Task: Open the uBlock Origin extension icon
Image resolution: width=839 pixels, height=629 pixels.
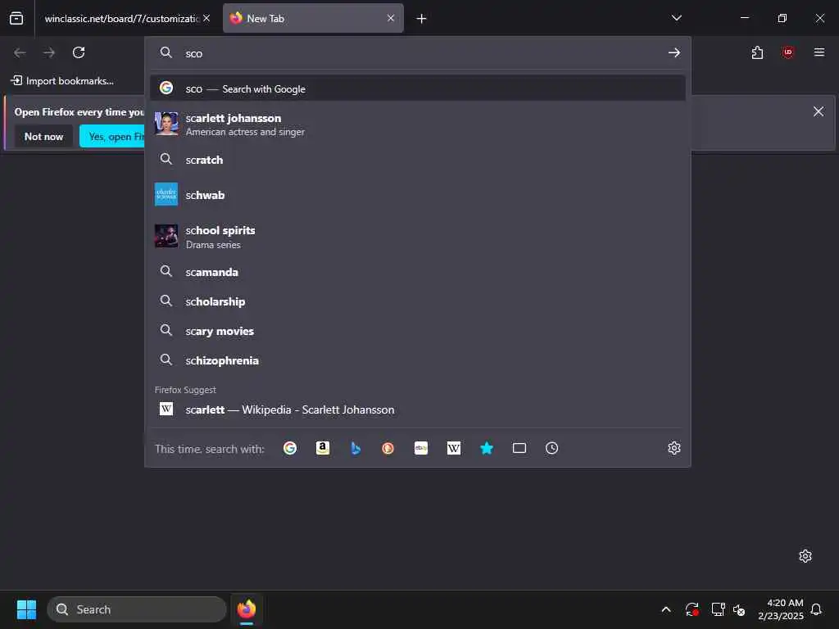Action: [x=787, y=52]
